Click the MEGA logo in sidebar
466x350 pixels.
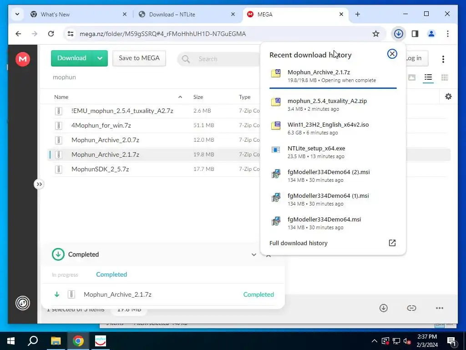click(23, 59)
